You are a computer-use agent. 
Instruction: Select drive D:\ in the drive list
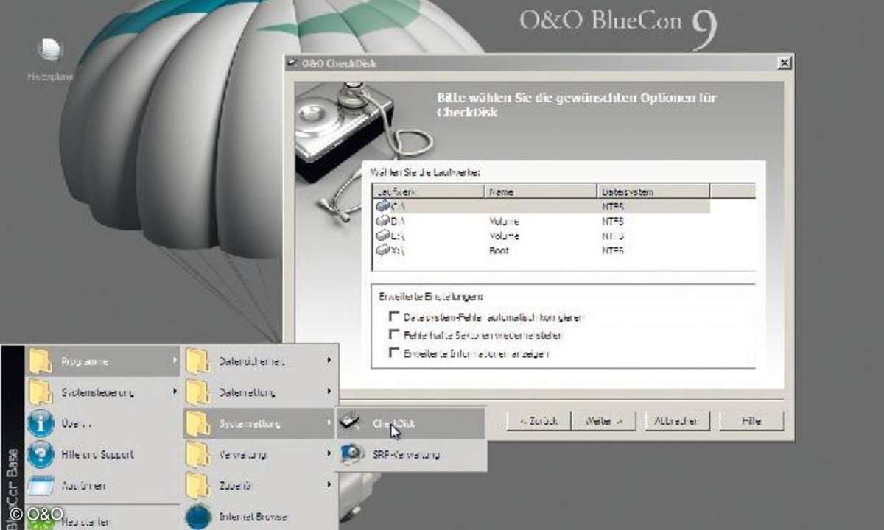(541, 221)
